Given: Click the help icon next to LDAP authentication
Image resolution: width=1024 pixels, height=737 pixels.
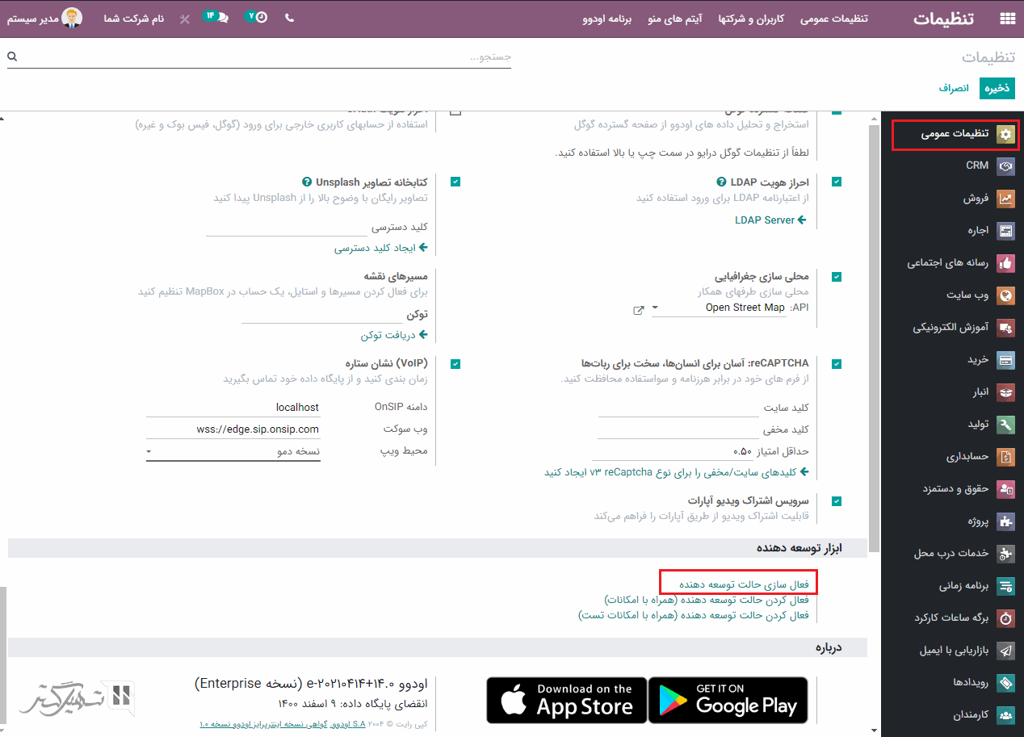Looking at the screenshot, I should [x=721, y=182].
